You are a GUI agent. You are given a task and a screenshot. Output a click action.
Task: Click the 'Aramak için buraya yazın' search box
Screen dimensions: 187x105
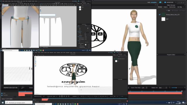[19, 102]
